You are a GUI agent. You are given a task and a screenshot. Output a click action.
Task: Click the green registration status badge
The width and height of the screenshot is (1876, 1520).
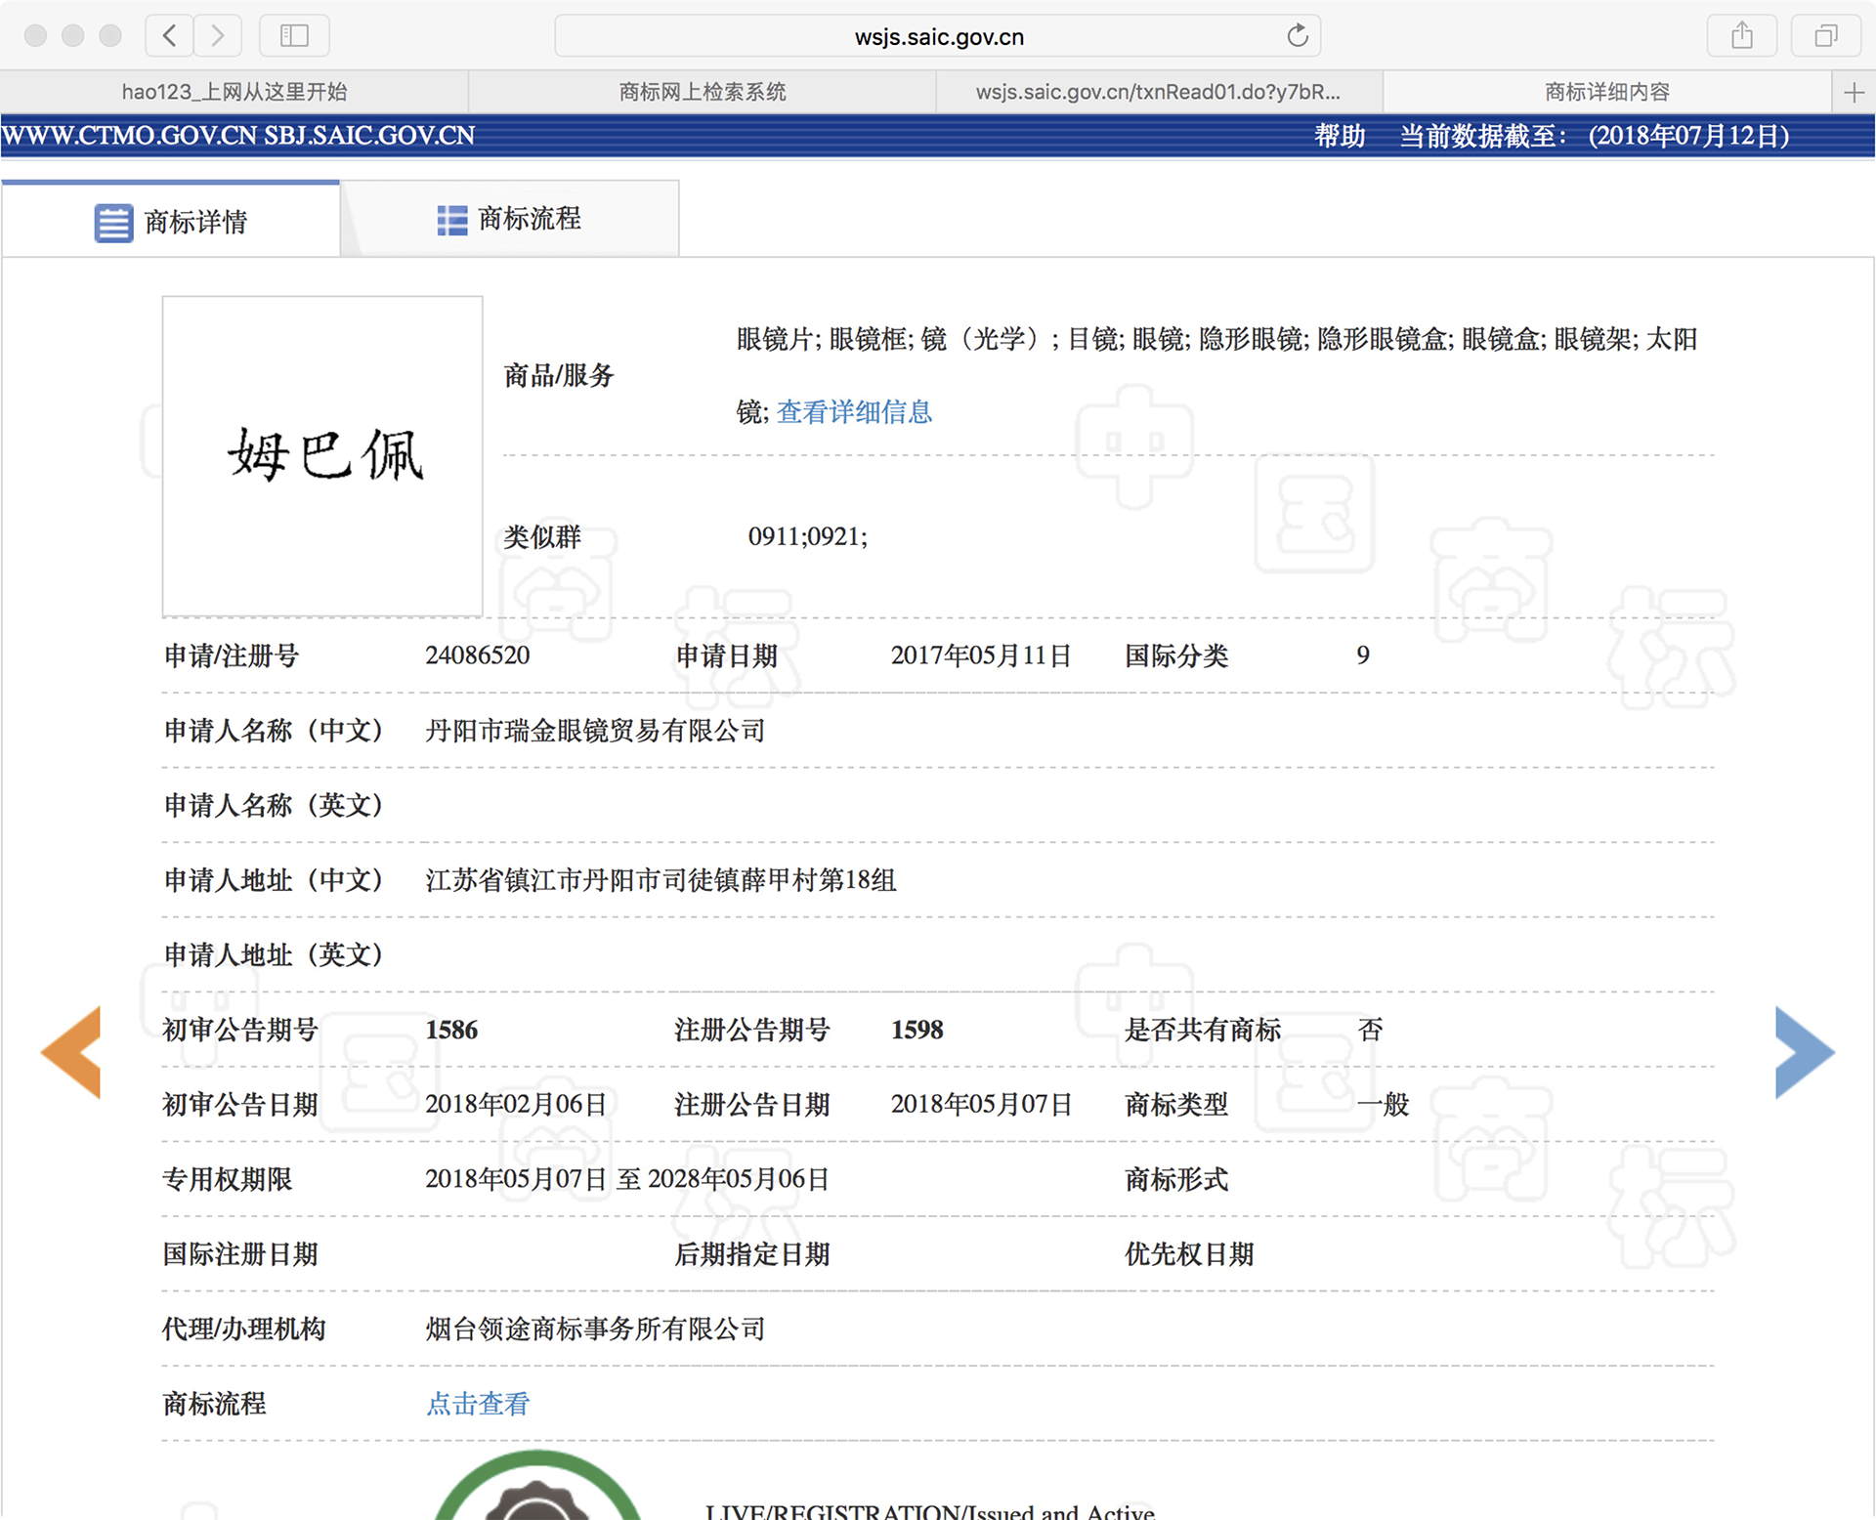click(536, 1487)
